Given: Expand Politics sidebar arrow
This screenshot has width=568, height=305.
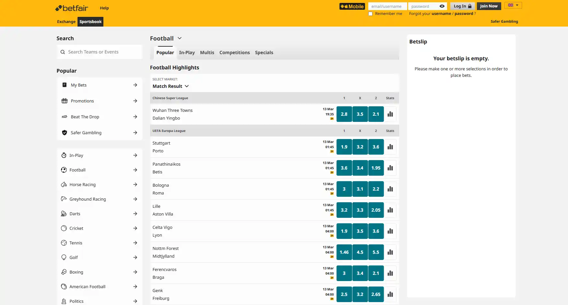Looking at the screenshot, I should click(135, 301).
